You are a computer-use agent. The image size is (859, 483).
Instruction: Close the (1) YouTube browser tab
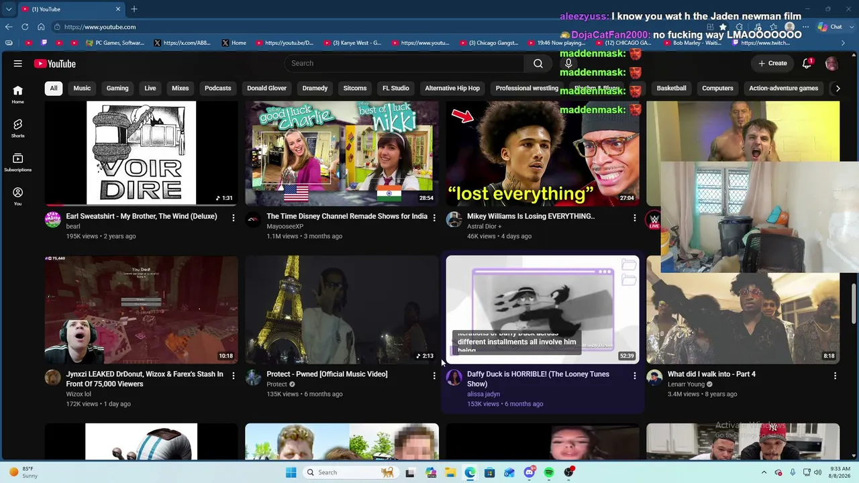118,9
